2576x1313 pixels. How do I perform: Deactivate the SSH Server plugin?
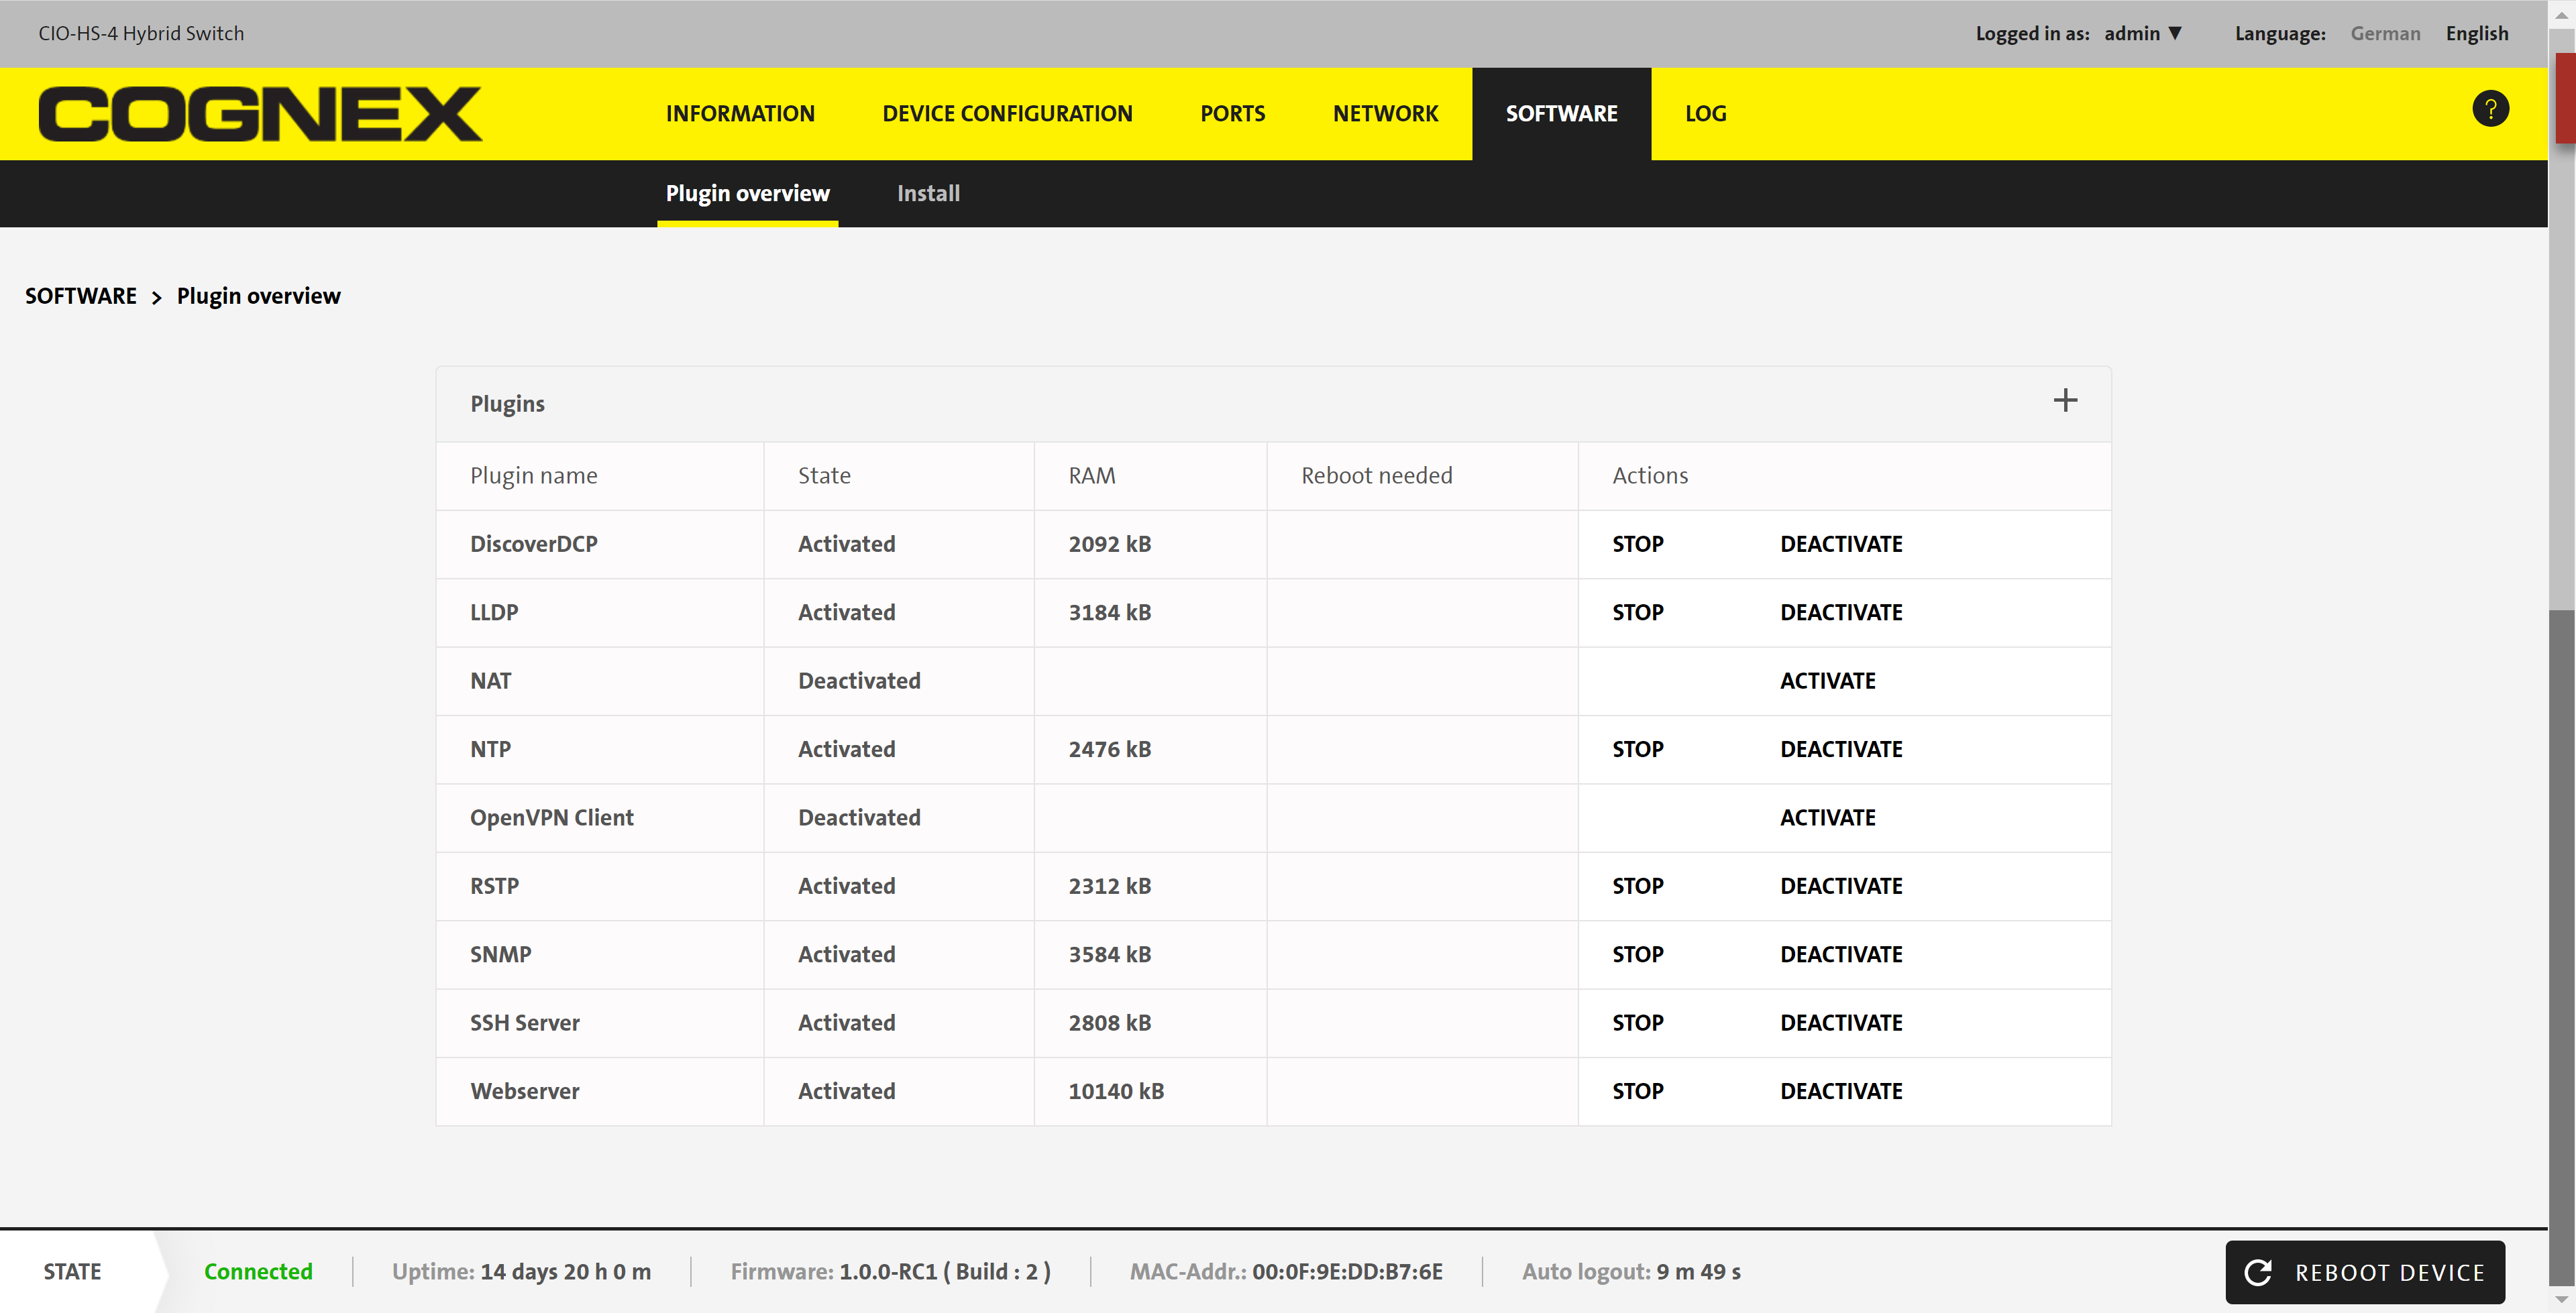(1841, 1023)
